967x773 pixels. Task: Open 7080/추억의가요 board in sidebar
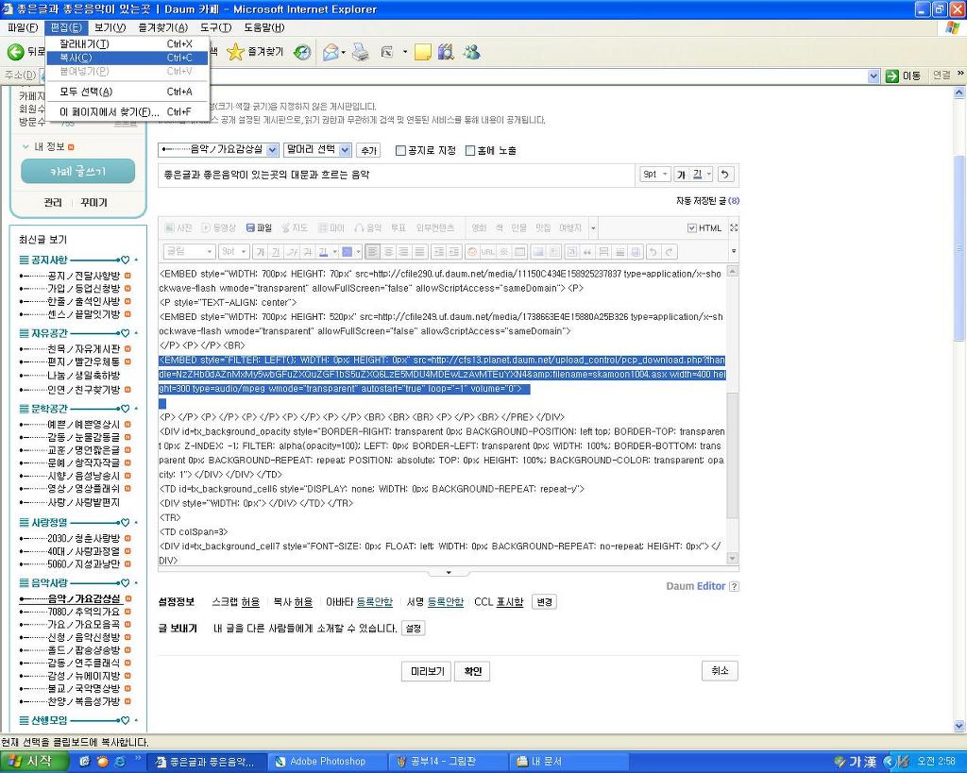point(83,612)
